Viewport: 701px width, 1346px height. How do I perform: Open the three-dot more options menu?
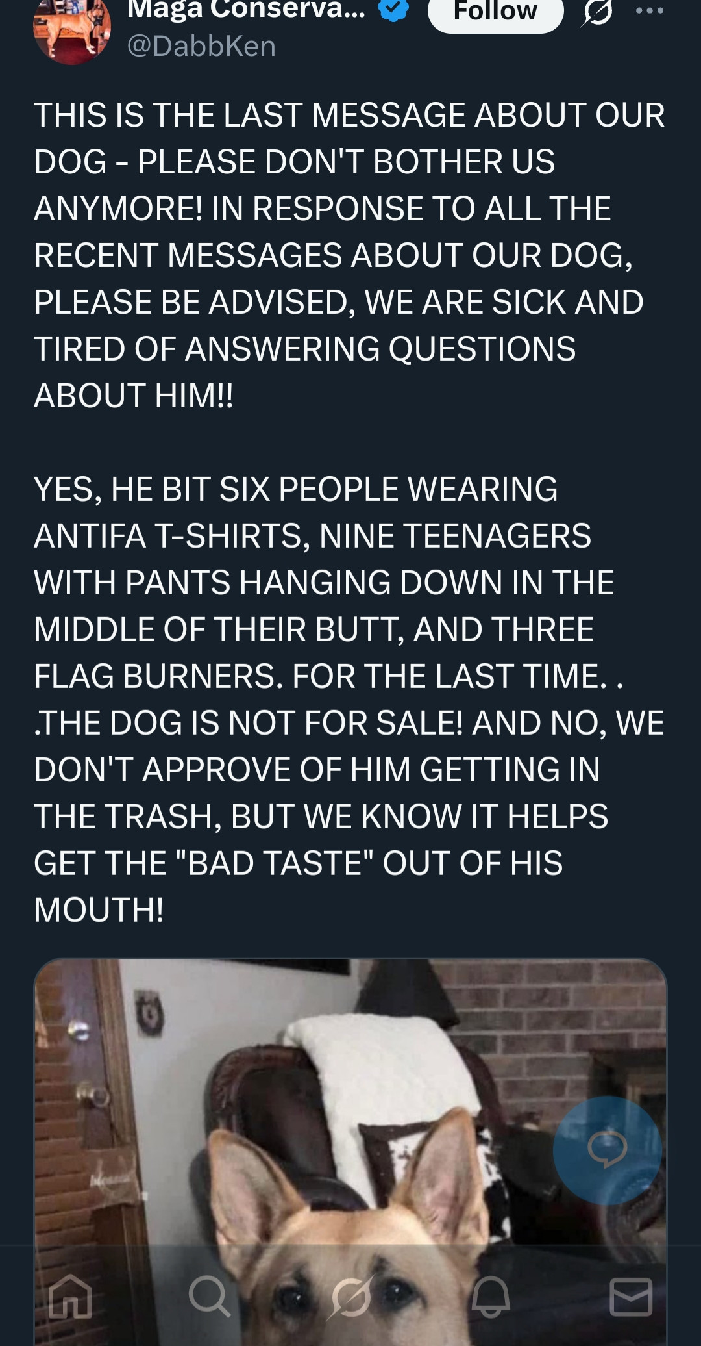click(x=650, y=10)
